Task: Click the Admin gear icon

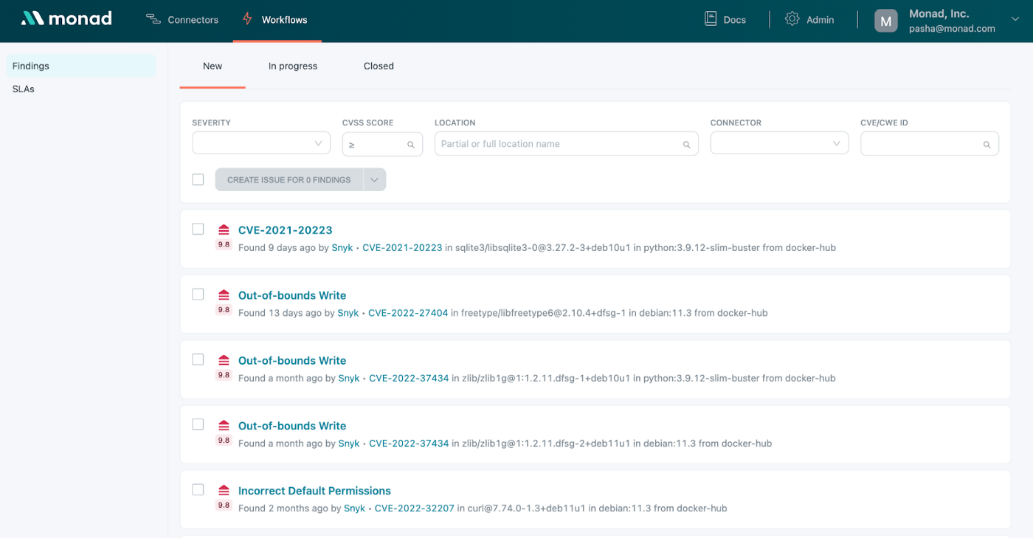Action: tap(792, 19)
